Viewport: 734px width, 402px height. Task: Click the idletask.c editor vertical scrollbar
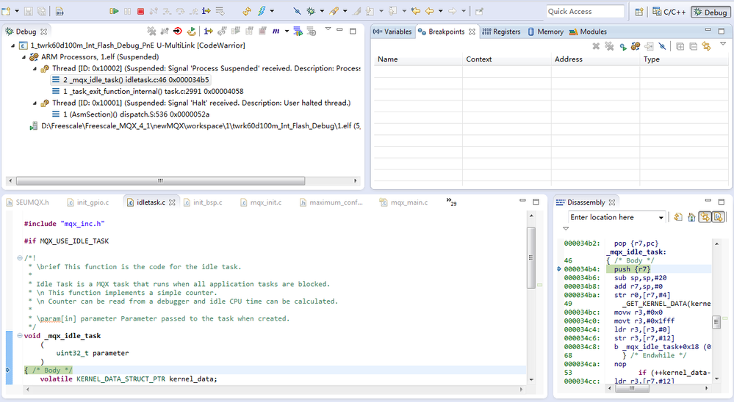(530, 258)
